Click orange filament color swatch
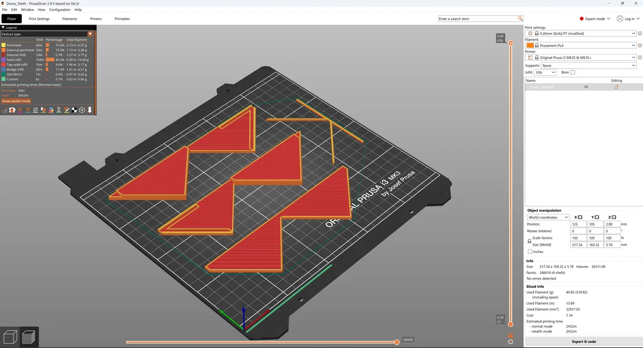 530,46
